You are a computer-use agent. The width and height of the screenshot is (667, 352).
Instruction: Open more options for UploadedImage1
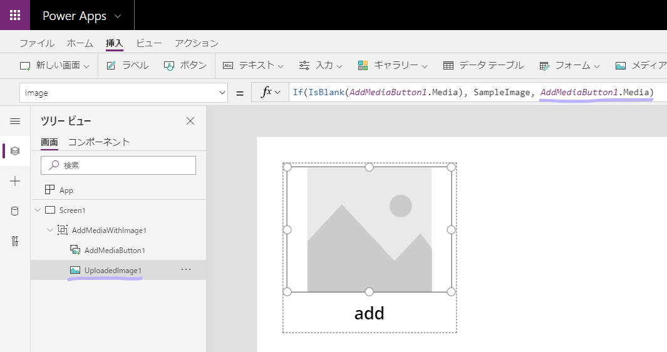pyautogui.click(x=185, y=269)
